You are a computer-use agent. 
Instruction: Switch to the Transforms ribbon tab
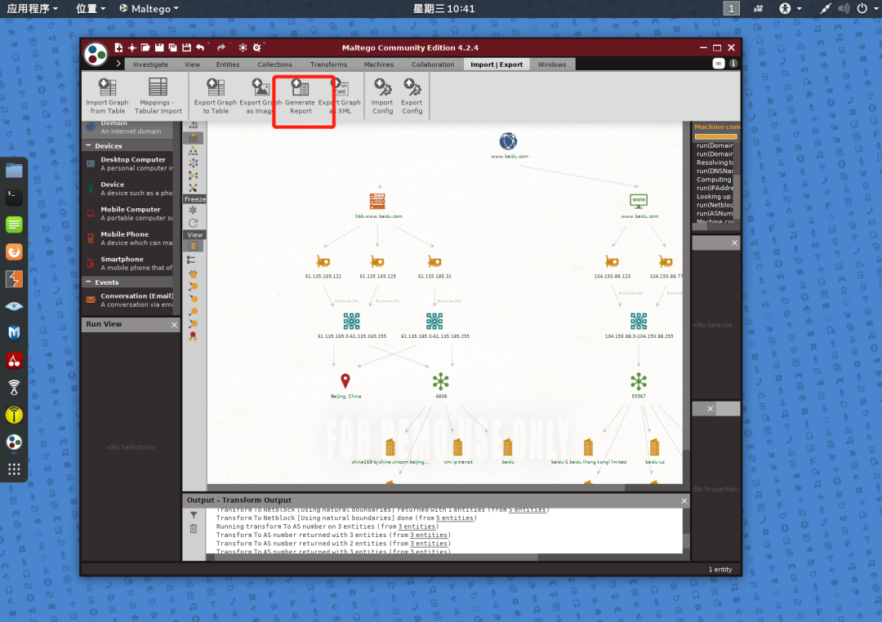(x=328, y=64)
